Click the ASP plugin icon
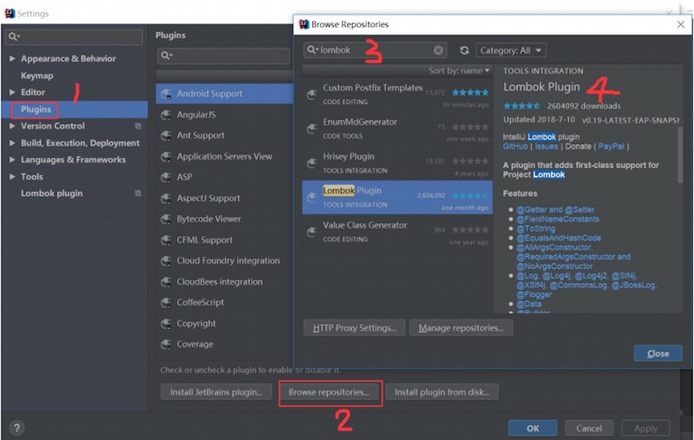This screenshot has height=440, width=694. tap(167, 178)
